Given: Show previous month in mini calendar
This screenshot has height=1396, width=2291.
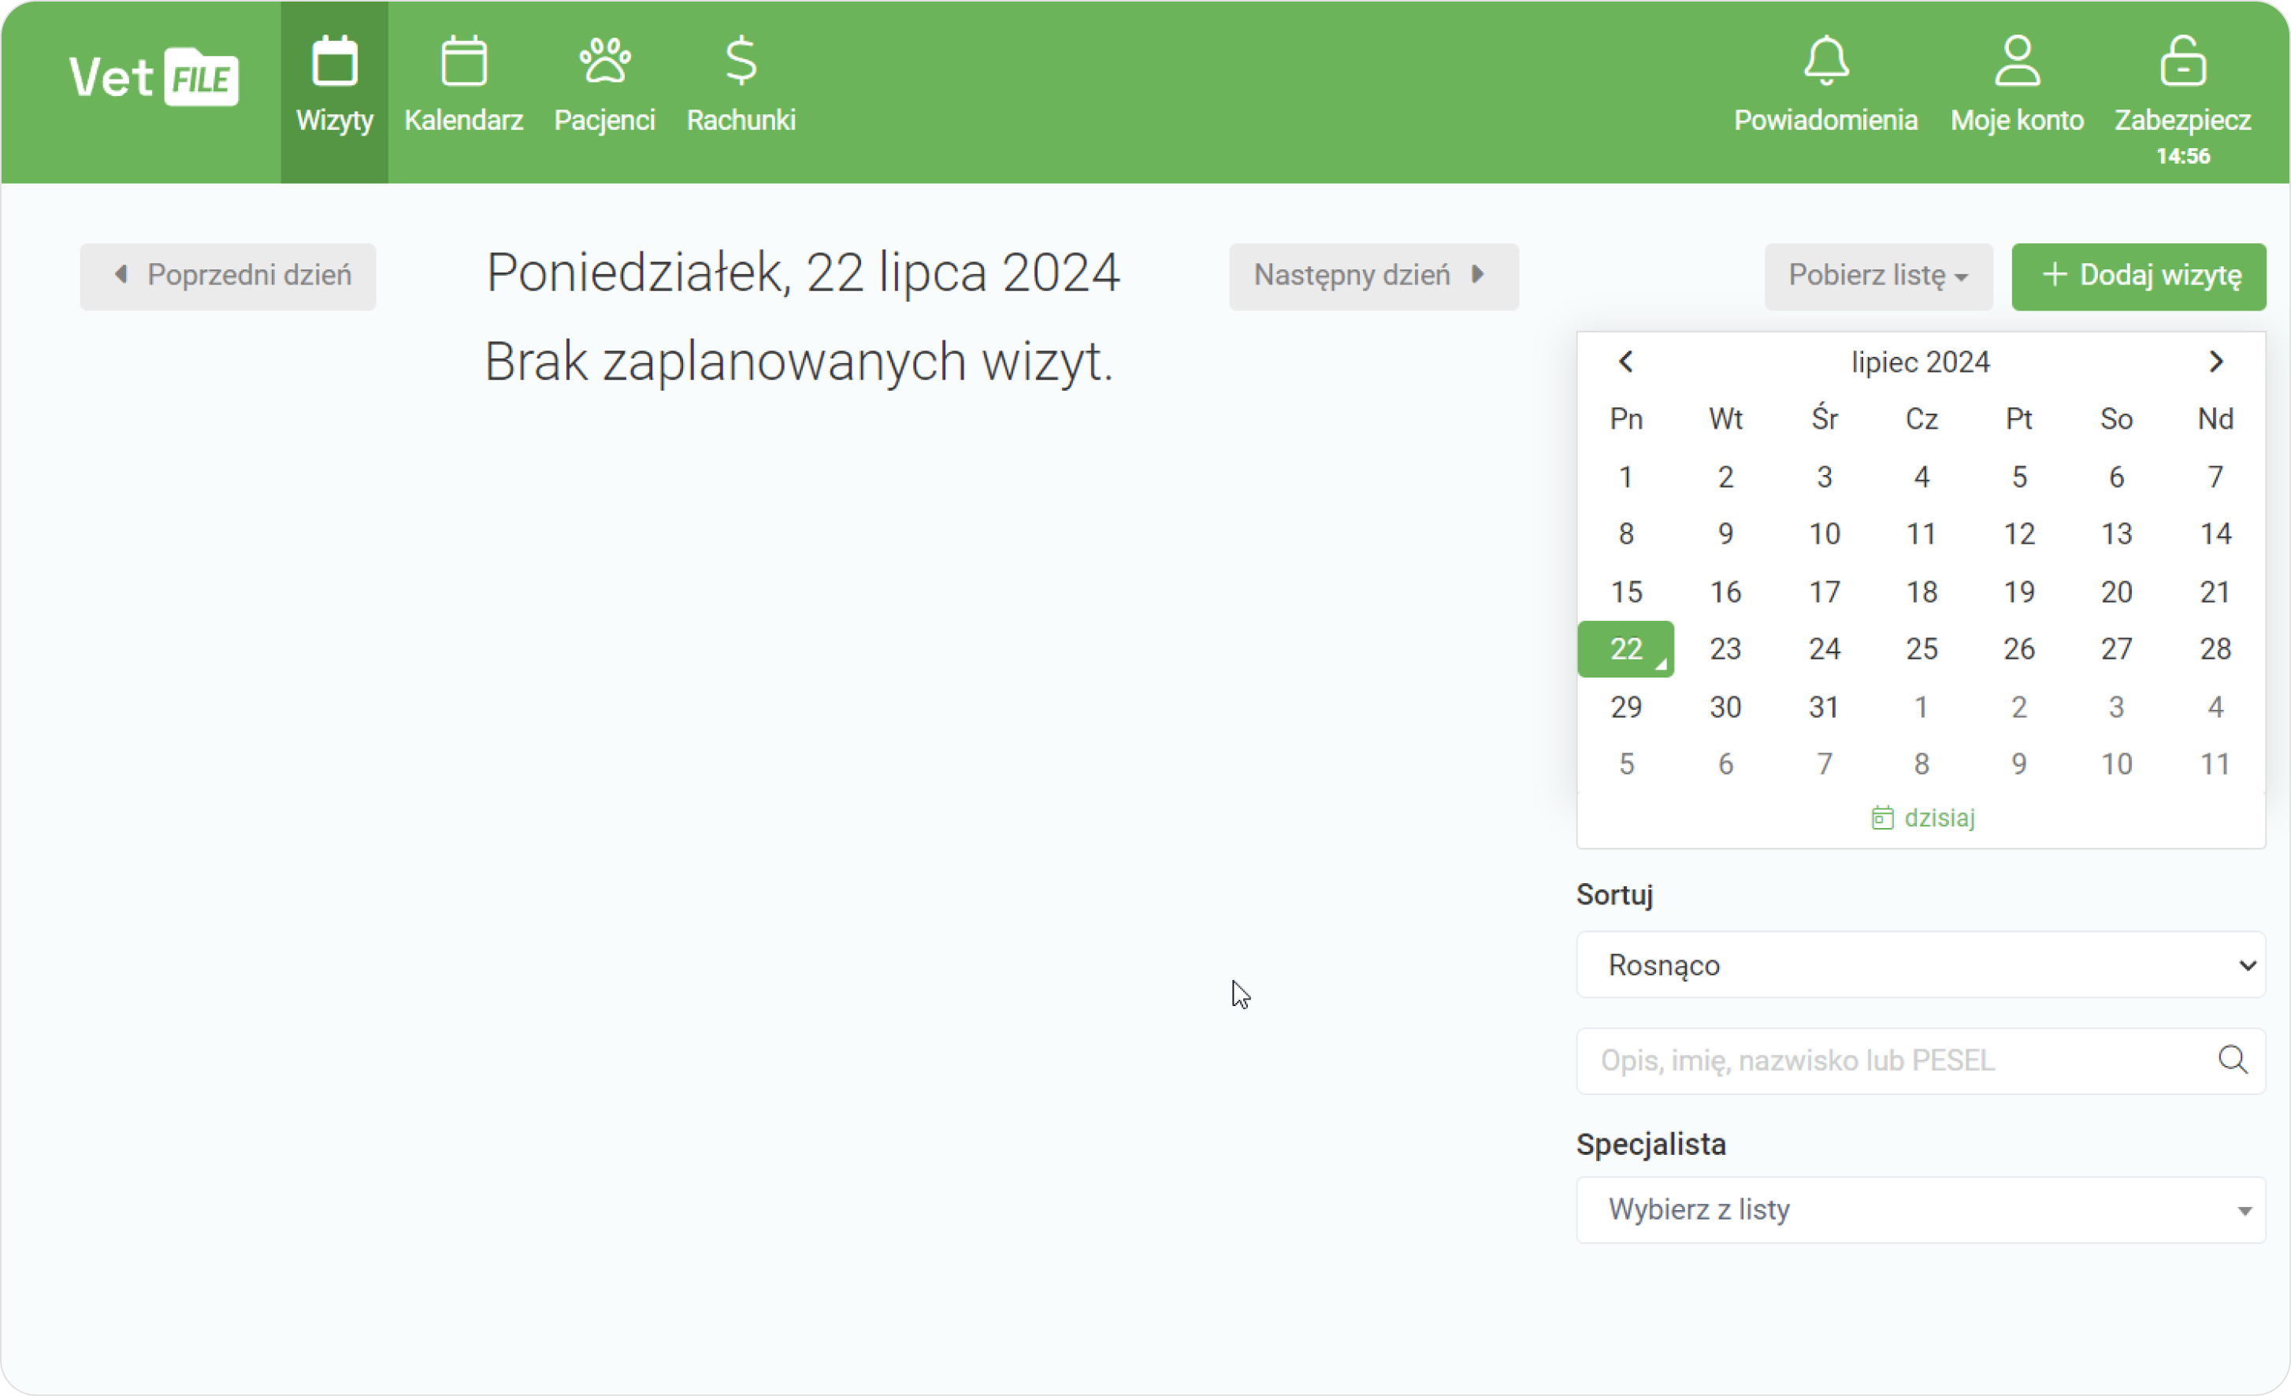Looking at the screenshot, I should tap(1625, 362).
